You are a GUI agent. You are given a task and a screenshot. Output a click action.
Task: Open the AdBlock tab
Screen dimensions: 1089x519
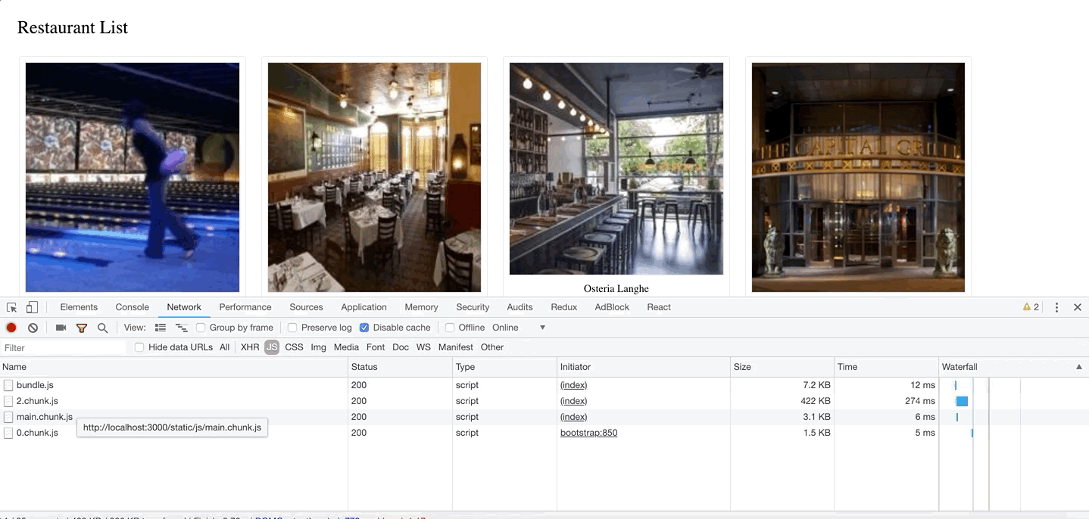(612, 307)
